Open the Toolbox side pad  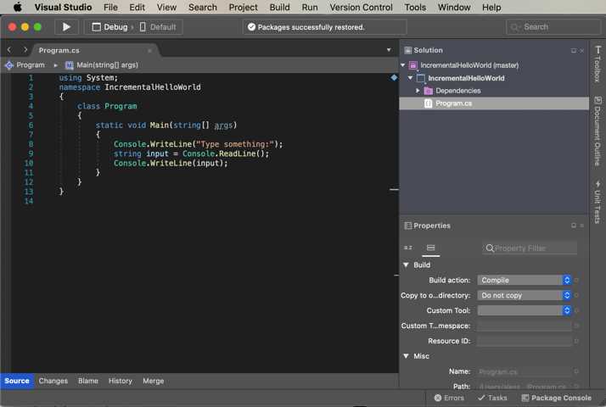pos(598,64)
